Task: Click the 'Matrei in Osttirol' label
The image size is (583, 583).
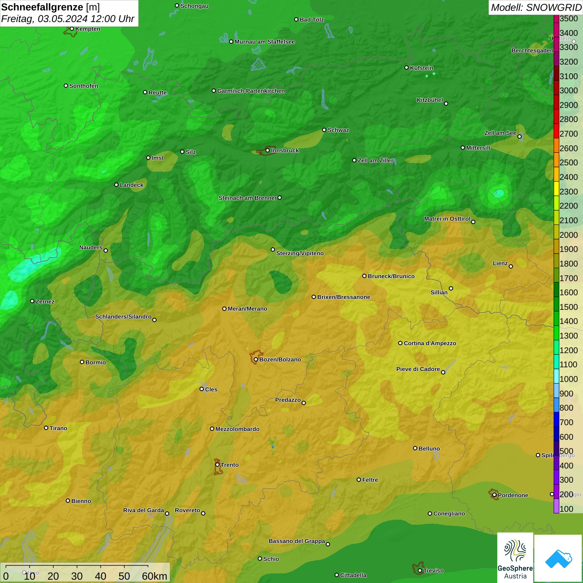Action: pyautogui.click(x=447, y=219)
